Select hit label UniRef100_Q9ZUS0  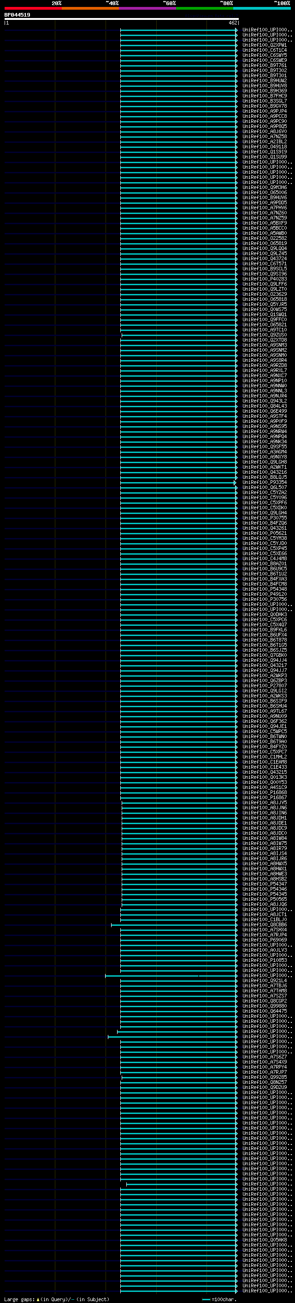point(264,335)
